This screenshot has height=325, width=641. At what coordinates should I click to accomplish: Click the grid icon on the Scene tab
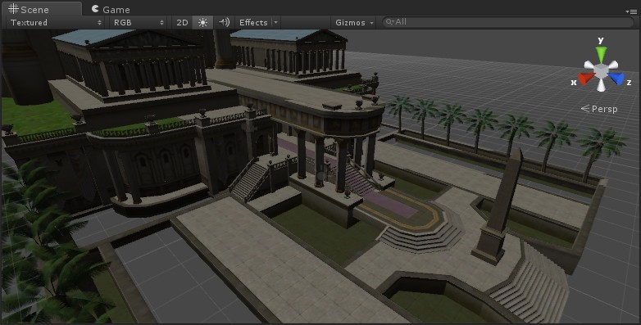(x=12, y=8)
